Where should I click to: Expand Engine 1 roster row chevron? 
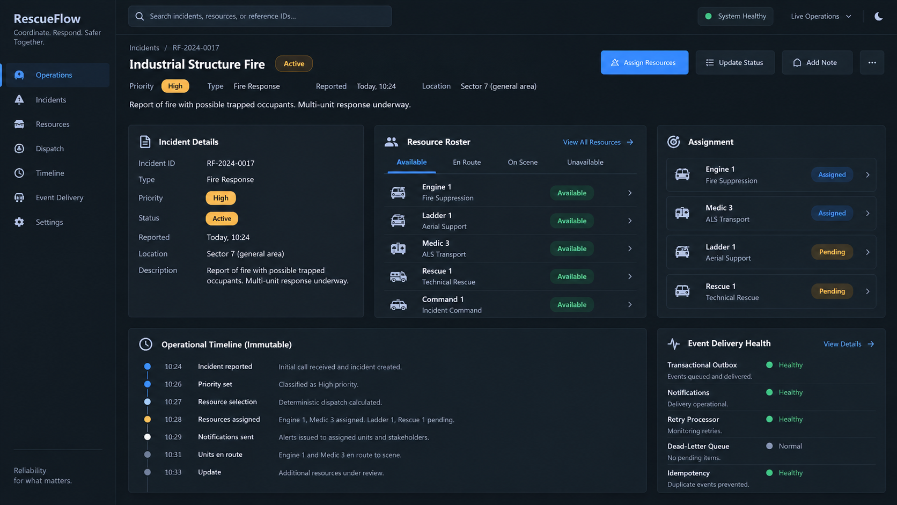(630, 193)
